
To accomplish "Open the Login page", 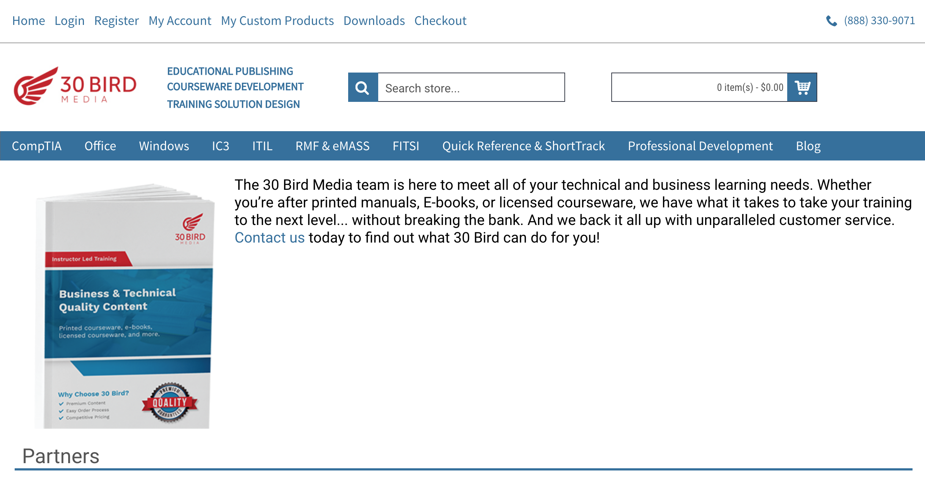I will (70, 21).
